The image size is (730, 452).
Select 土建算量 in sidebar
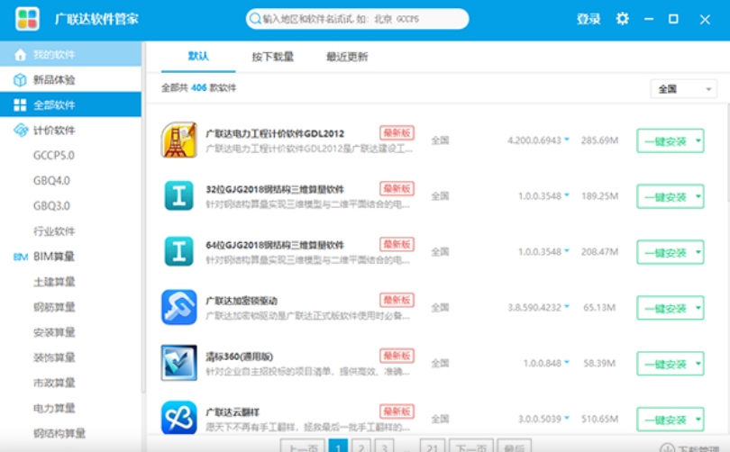click(x=54, y=282)
